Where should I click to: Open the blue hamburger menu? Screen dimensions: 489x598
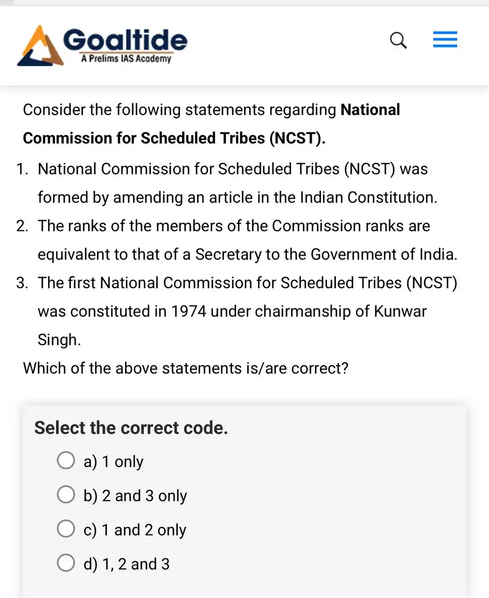445,40
